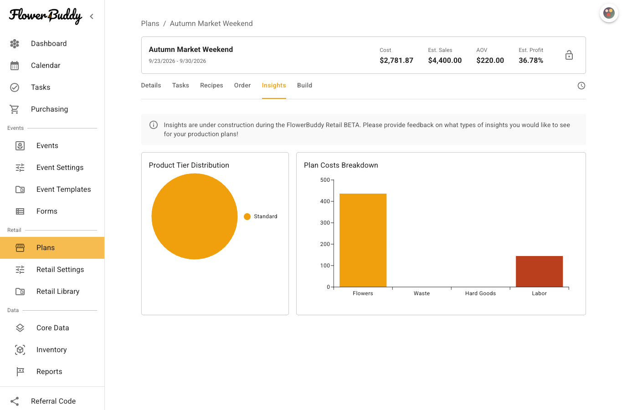Click the Flowers bar in chart
622x410 pixels.
coord(363,240)
